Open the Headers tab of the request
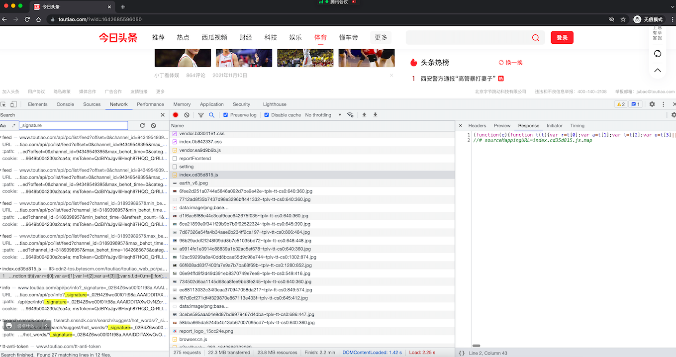Image resolution: width=676 pixels, height=357 pixels. click(x=477, y=126)
